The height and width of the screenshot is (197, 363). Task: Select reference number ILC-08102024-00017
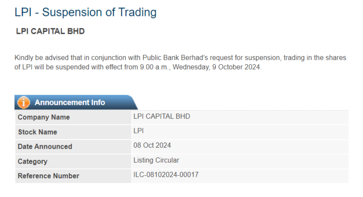tap(166, 174)
